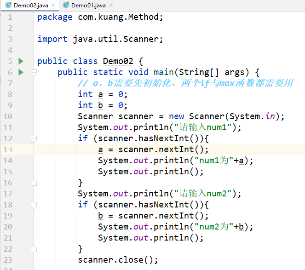Screen dimensions: 305x270
Task: Place cursor on 'package' keyword
Action: coord(55,17)
